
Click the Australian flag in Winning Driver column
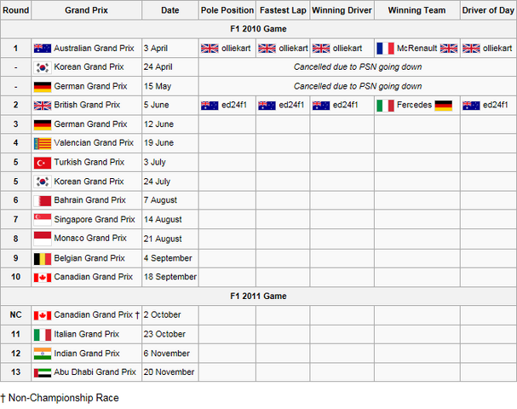321,106
